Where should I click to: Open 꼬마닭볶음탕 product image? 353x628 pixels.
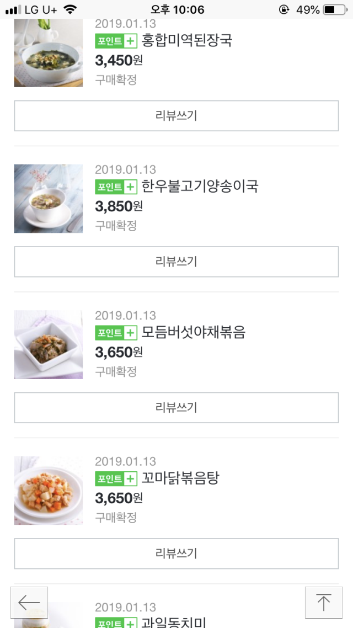[49, 490]
